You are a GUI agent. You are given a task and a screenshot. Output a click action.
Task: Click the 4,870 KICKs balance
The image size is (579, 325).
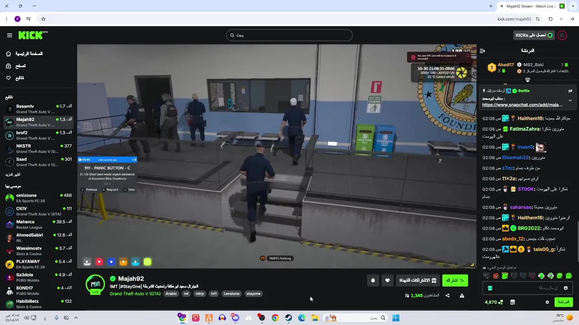click(494, 302)
